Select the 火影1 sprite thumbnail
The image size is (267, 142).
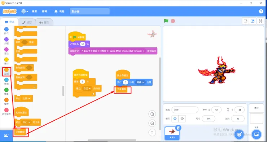coord(172,133)
